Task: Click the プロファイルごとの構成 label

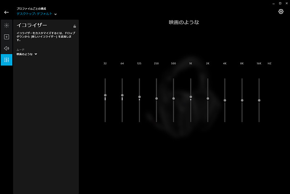Action: click(31, 9)
